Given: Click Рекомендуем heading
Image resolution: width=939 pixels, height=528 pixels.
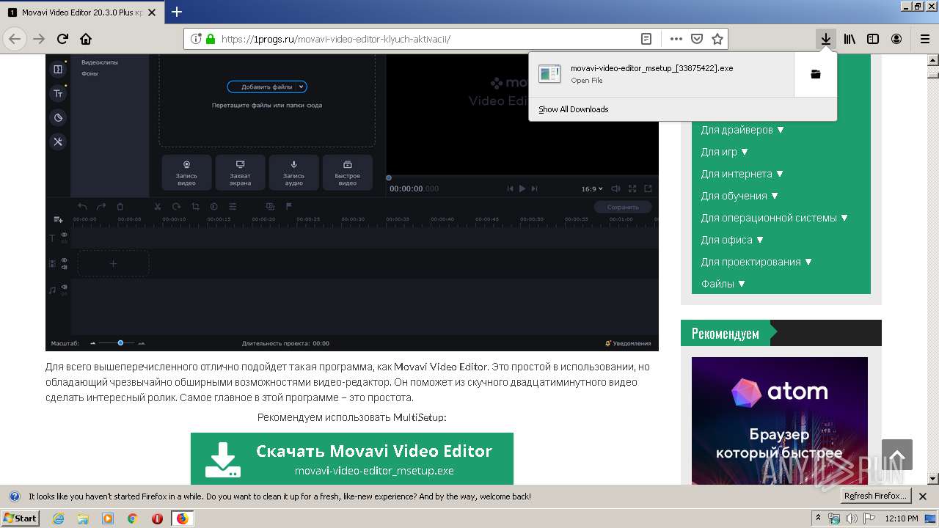Looking at the screenshot, I should click(x=725, y=334).
